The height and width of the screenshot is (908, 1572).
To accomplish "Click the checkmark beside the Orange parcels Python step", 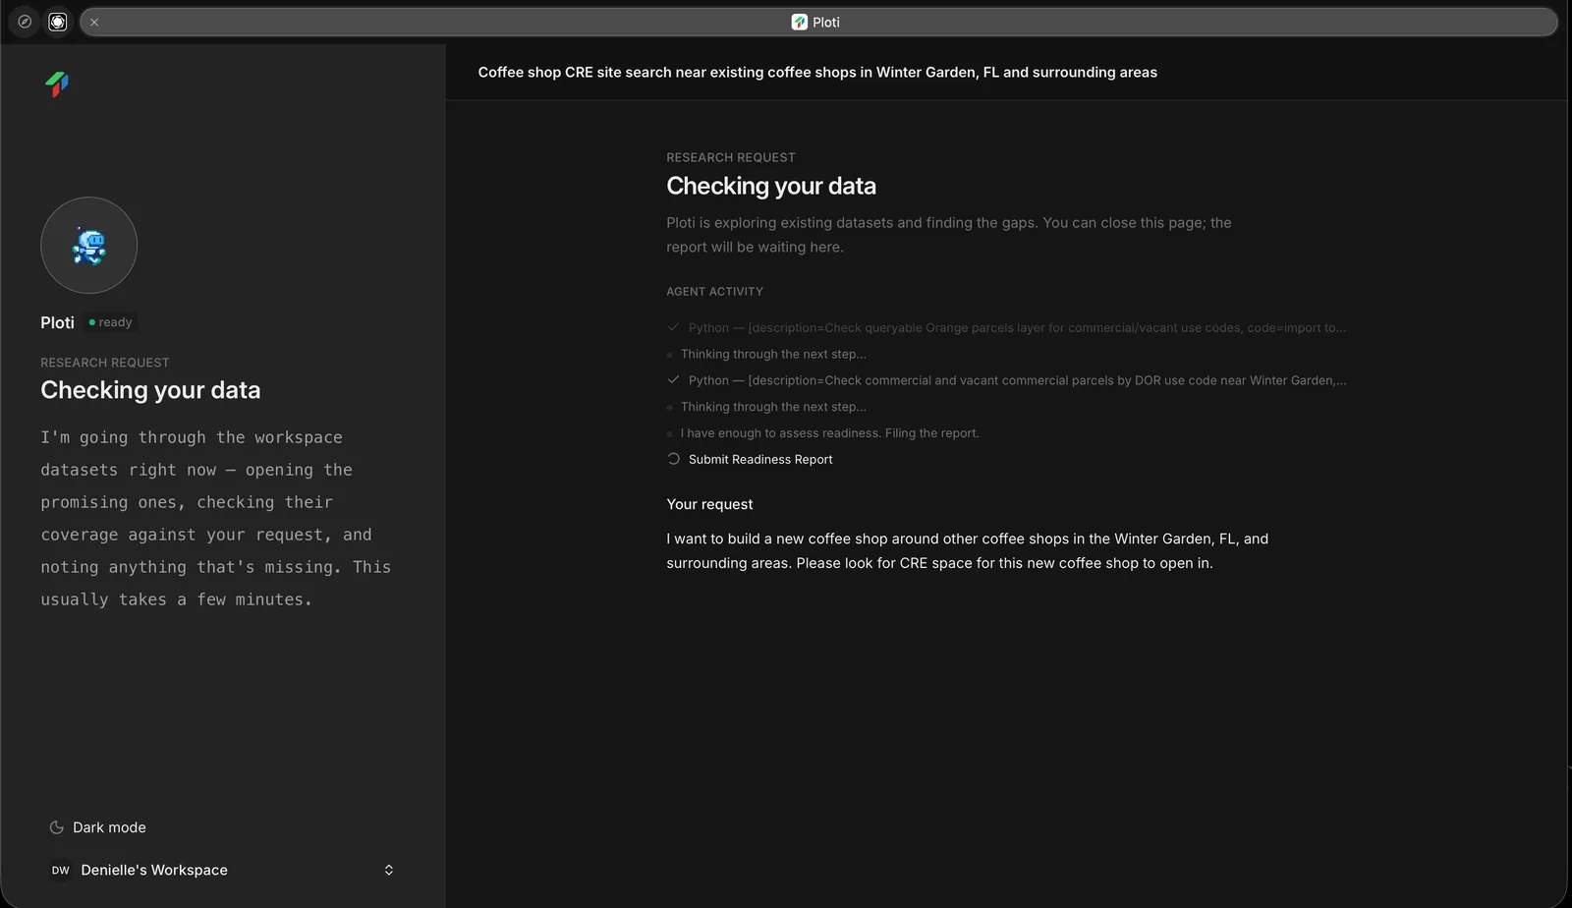I will click(x=673, y=327).
